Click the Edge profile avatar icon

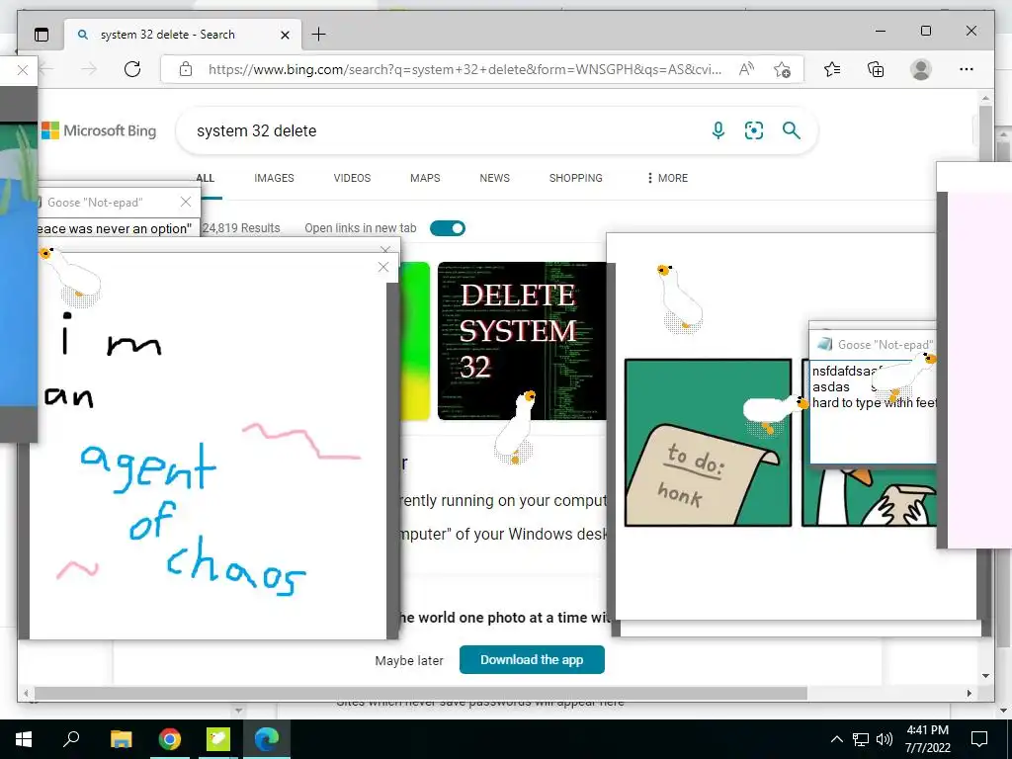coord(921,69)
